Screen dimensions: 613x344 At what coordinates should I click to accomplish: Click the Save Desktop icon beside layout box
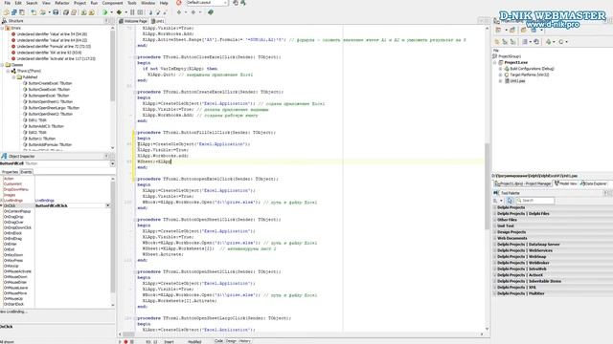click(236, 3)
